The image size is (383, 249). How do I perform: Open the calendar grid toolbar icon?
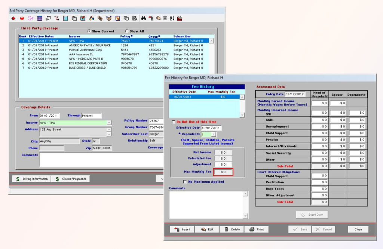(40, 18)
